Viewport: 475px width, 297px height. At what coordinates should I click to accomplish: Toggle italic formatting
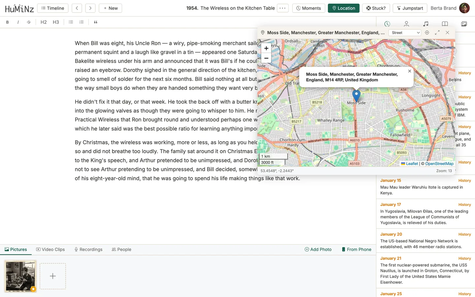click(18, 22)
